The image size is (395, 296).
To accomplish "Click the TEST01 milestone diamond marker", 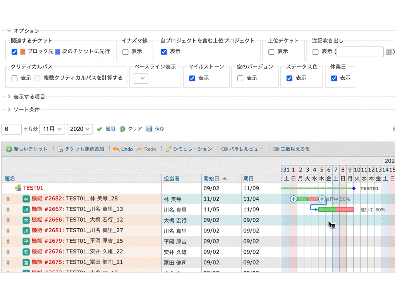I will (x=354, y=188).
